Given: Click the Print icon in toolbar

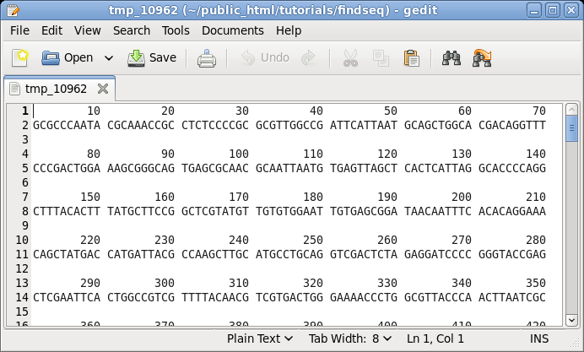Looking at the screenshot, I should tap(207, 58).
